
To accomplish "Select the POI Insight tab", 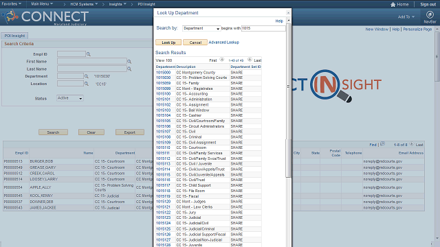I will click(x=14, y=36).
